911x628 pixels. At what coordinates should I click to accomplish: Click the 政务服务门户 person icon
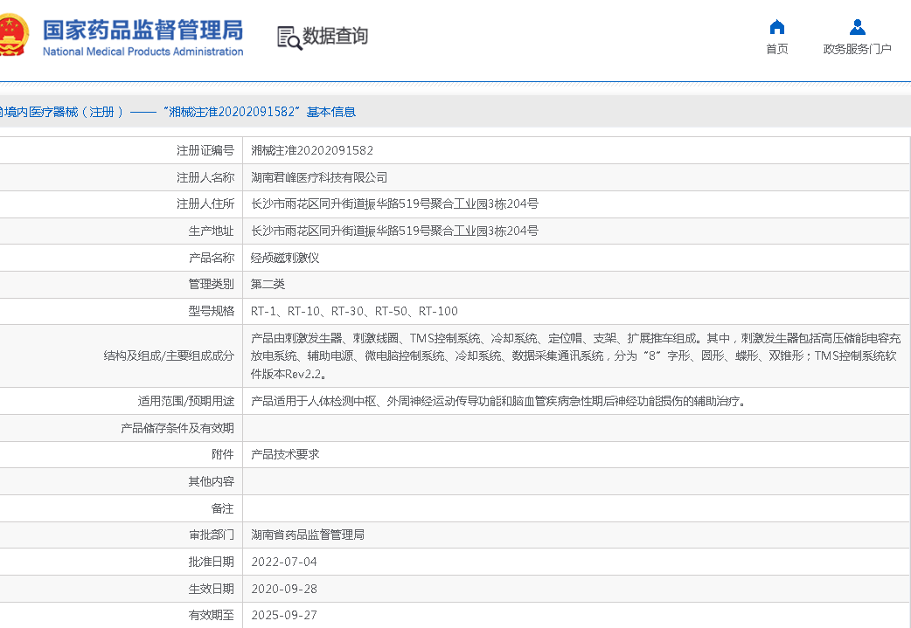[x=857, y=27]
